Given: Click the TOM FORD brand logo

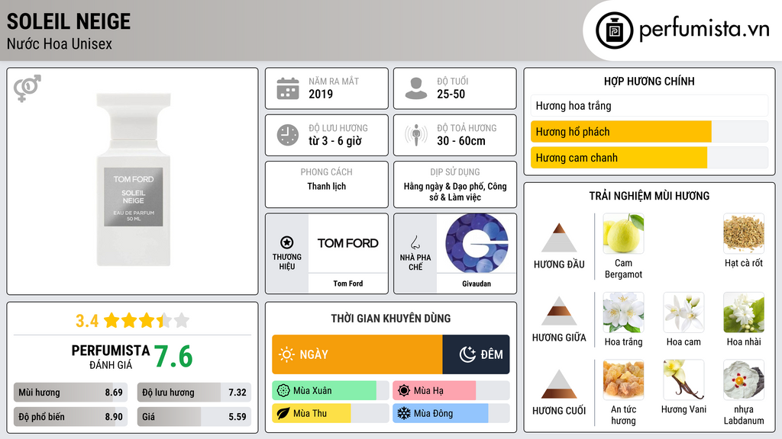Looking at the screenshot, I should 348,243.
